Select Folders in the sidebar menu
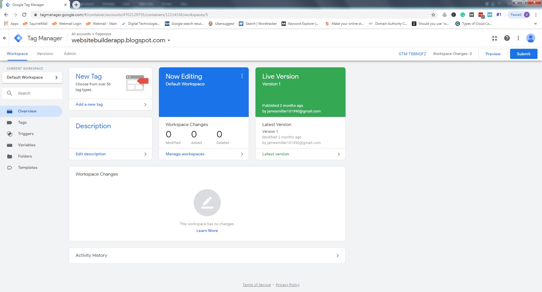 click(31, 156)
